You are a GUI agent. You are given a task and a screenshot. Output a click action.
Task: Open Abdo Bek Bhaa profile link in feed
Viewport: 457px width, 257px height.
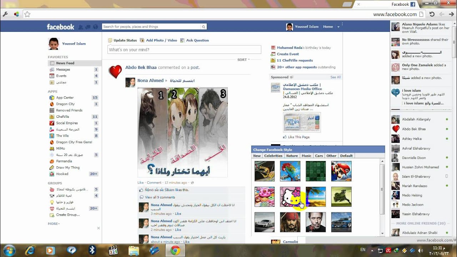tap(141, 67)
